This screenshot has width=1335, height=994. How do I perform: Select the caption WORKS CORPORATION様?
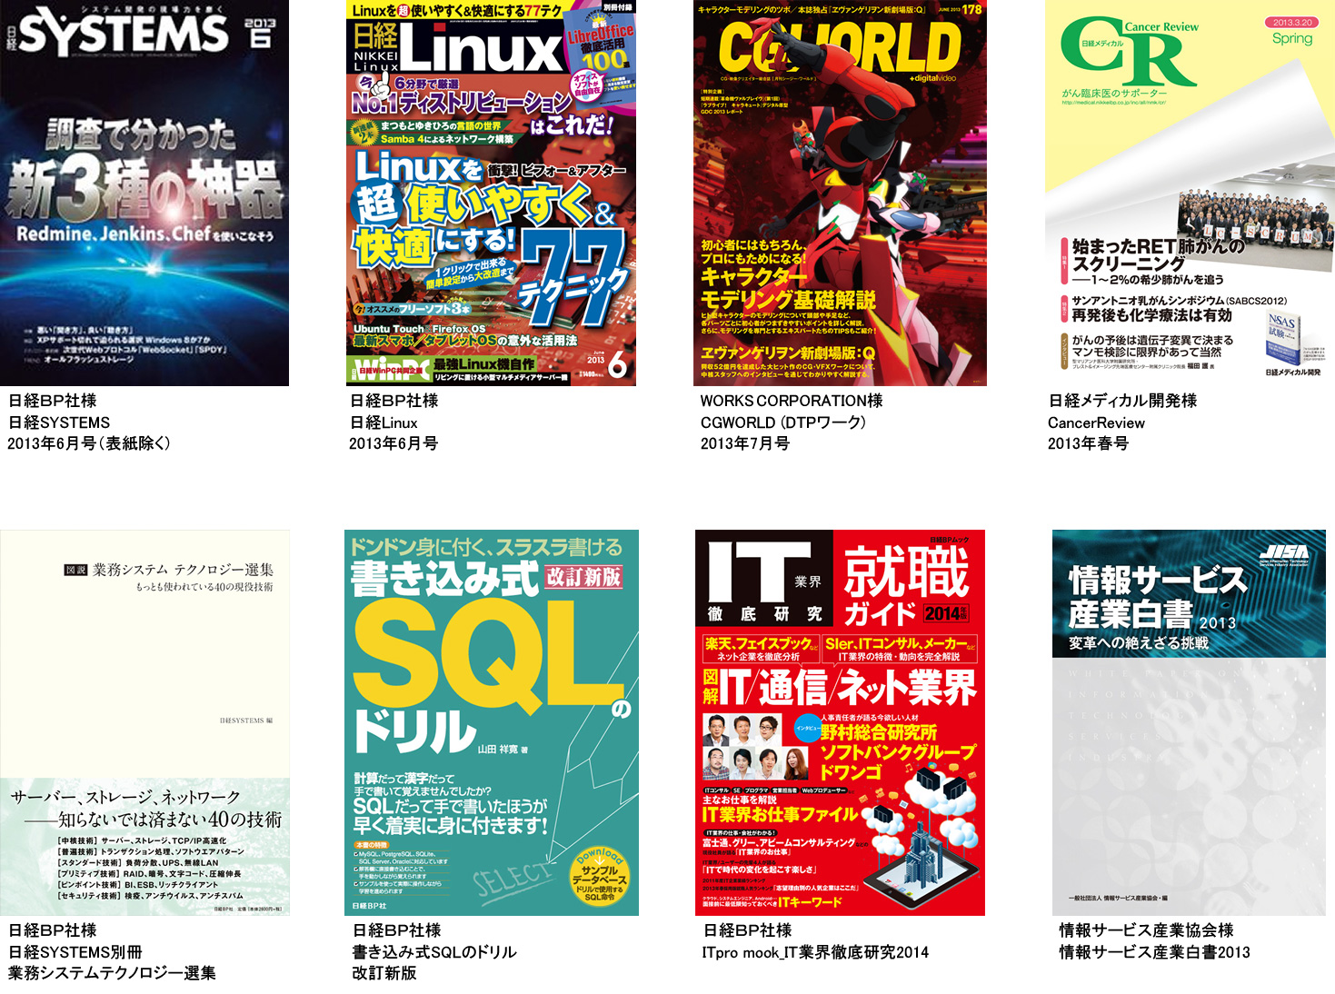(x=792, y=401)
